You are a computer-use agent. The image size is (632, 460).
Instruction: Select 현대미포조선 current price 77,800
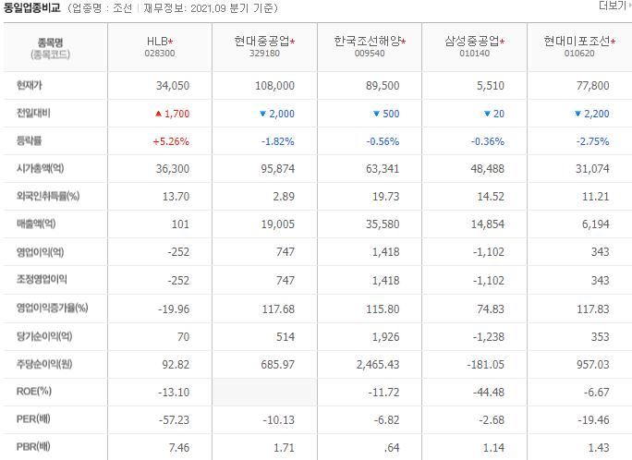(x=593, y=86)
